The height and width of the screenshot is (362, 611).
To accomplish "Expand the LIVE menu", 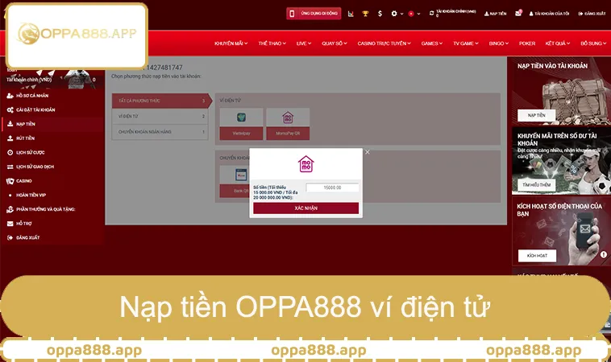I will [x=304, y=43].
